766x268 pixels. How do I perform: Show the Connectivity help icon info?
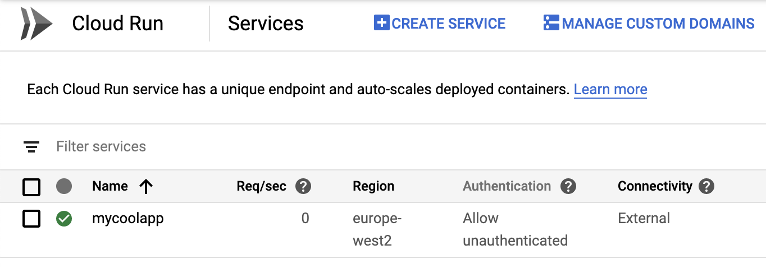(706, 186)
